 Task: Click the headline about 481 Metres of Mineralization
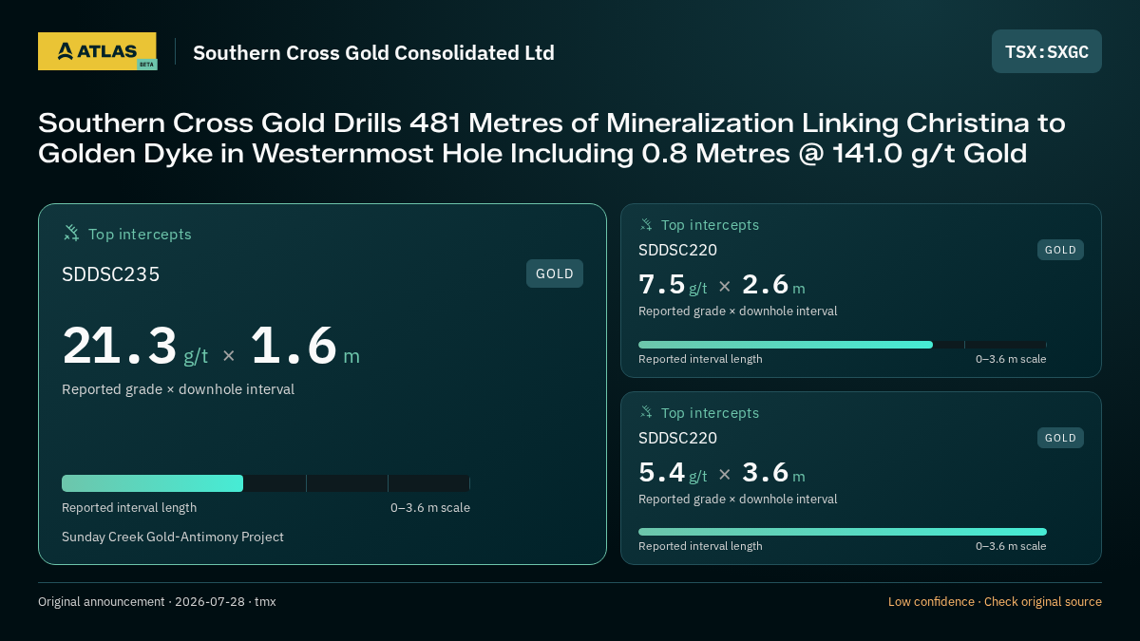552,138
